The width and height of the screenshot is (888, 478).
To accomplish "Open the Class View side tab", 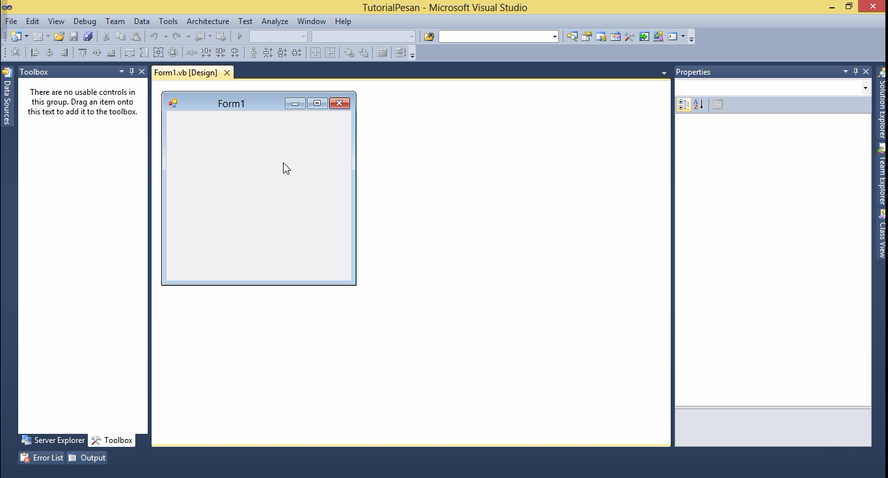I will [x=882, y=234].
